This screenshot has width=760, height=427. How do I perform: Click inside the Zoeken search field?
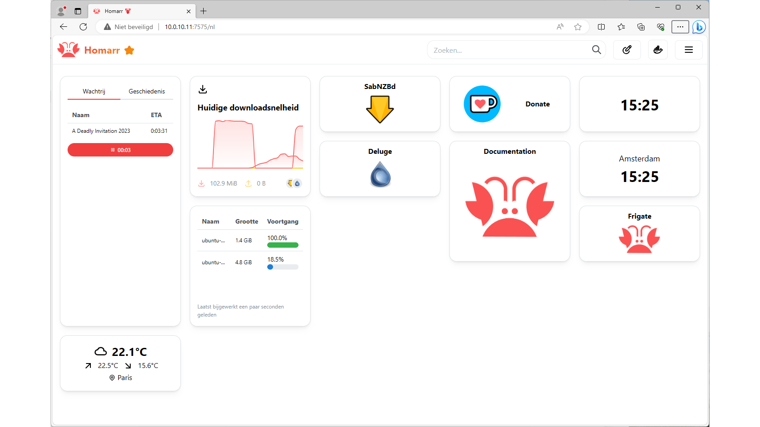[x=506, y=50]
